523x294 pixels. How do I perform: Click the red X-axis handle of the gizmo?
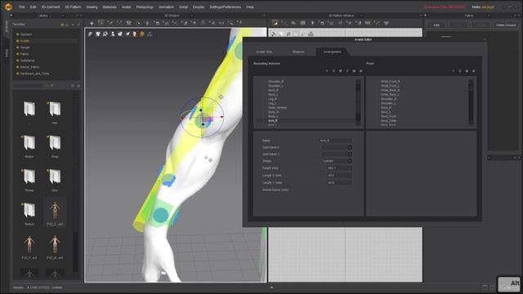click(222, 117)
